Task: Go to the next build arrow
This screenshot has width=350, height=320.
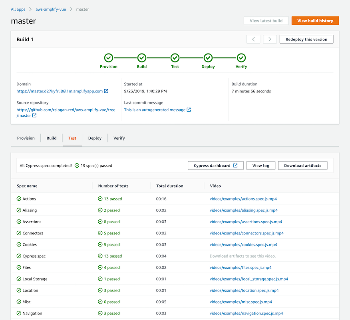Action: coord(270,39)
